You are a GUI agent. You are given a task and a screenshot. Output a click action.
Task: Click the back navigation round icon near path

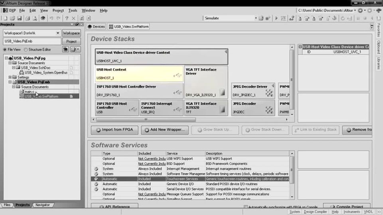coord(360,10)
